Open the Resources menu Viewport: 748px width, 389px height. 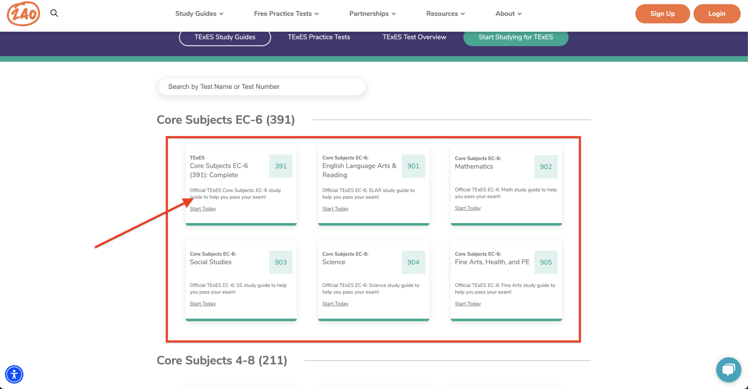(445, 14)
